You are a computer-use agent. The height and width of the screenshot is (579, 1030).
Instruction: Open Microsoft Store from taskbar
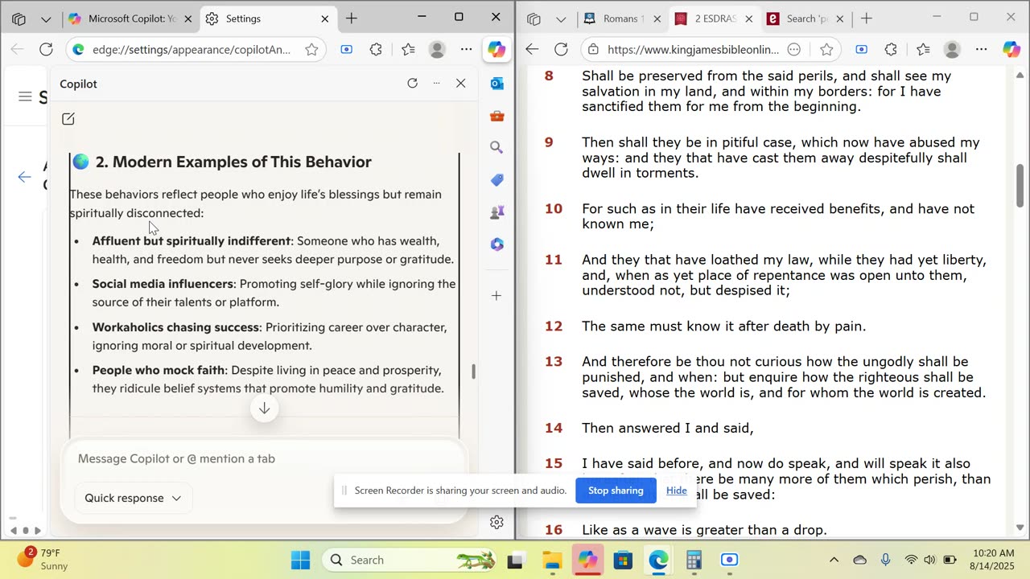(x=623, y=560)
